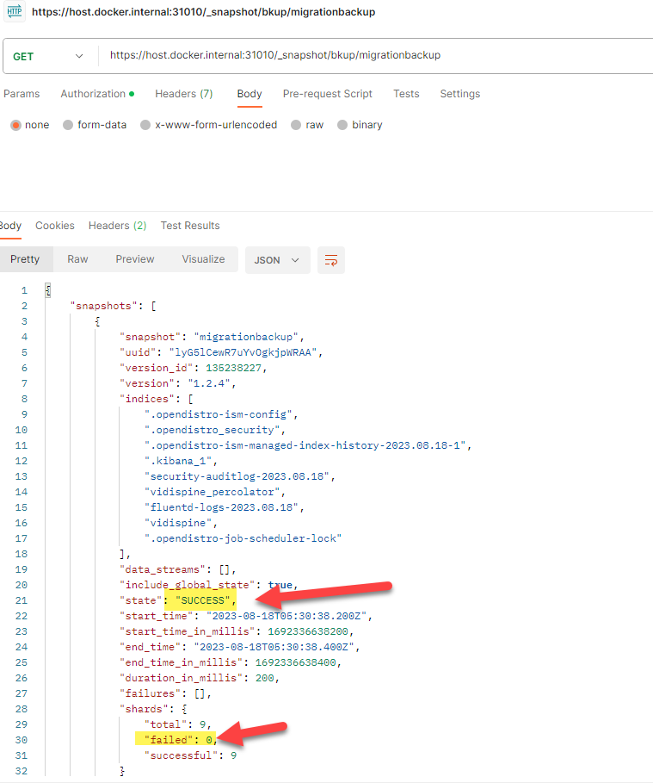Open the request Settings tab
This screenshot has width=653, height=783.
(459, 94)
